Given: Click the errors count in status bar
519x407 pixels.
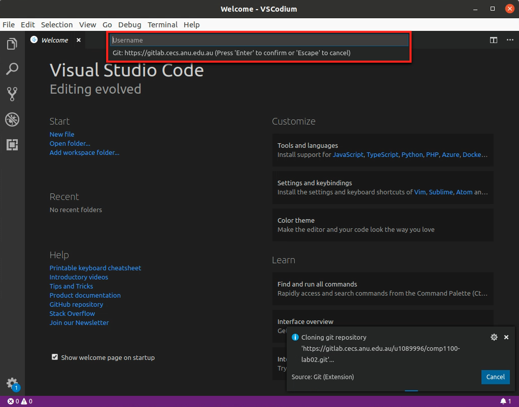Looking at the screenshot, I should tap(13, 401).
